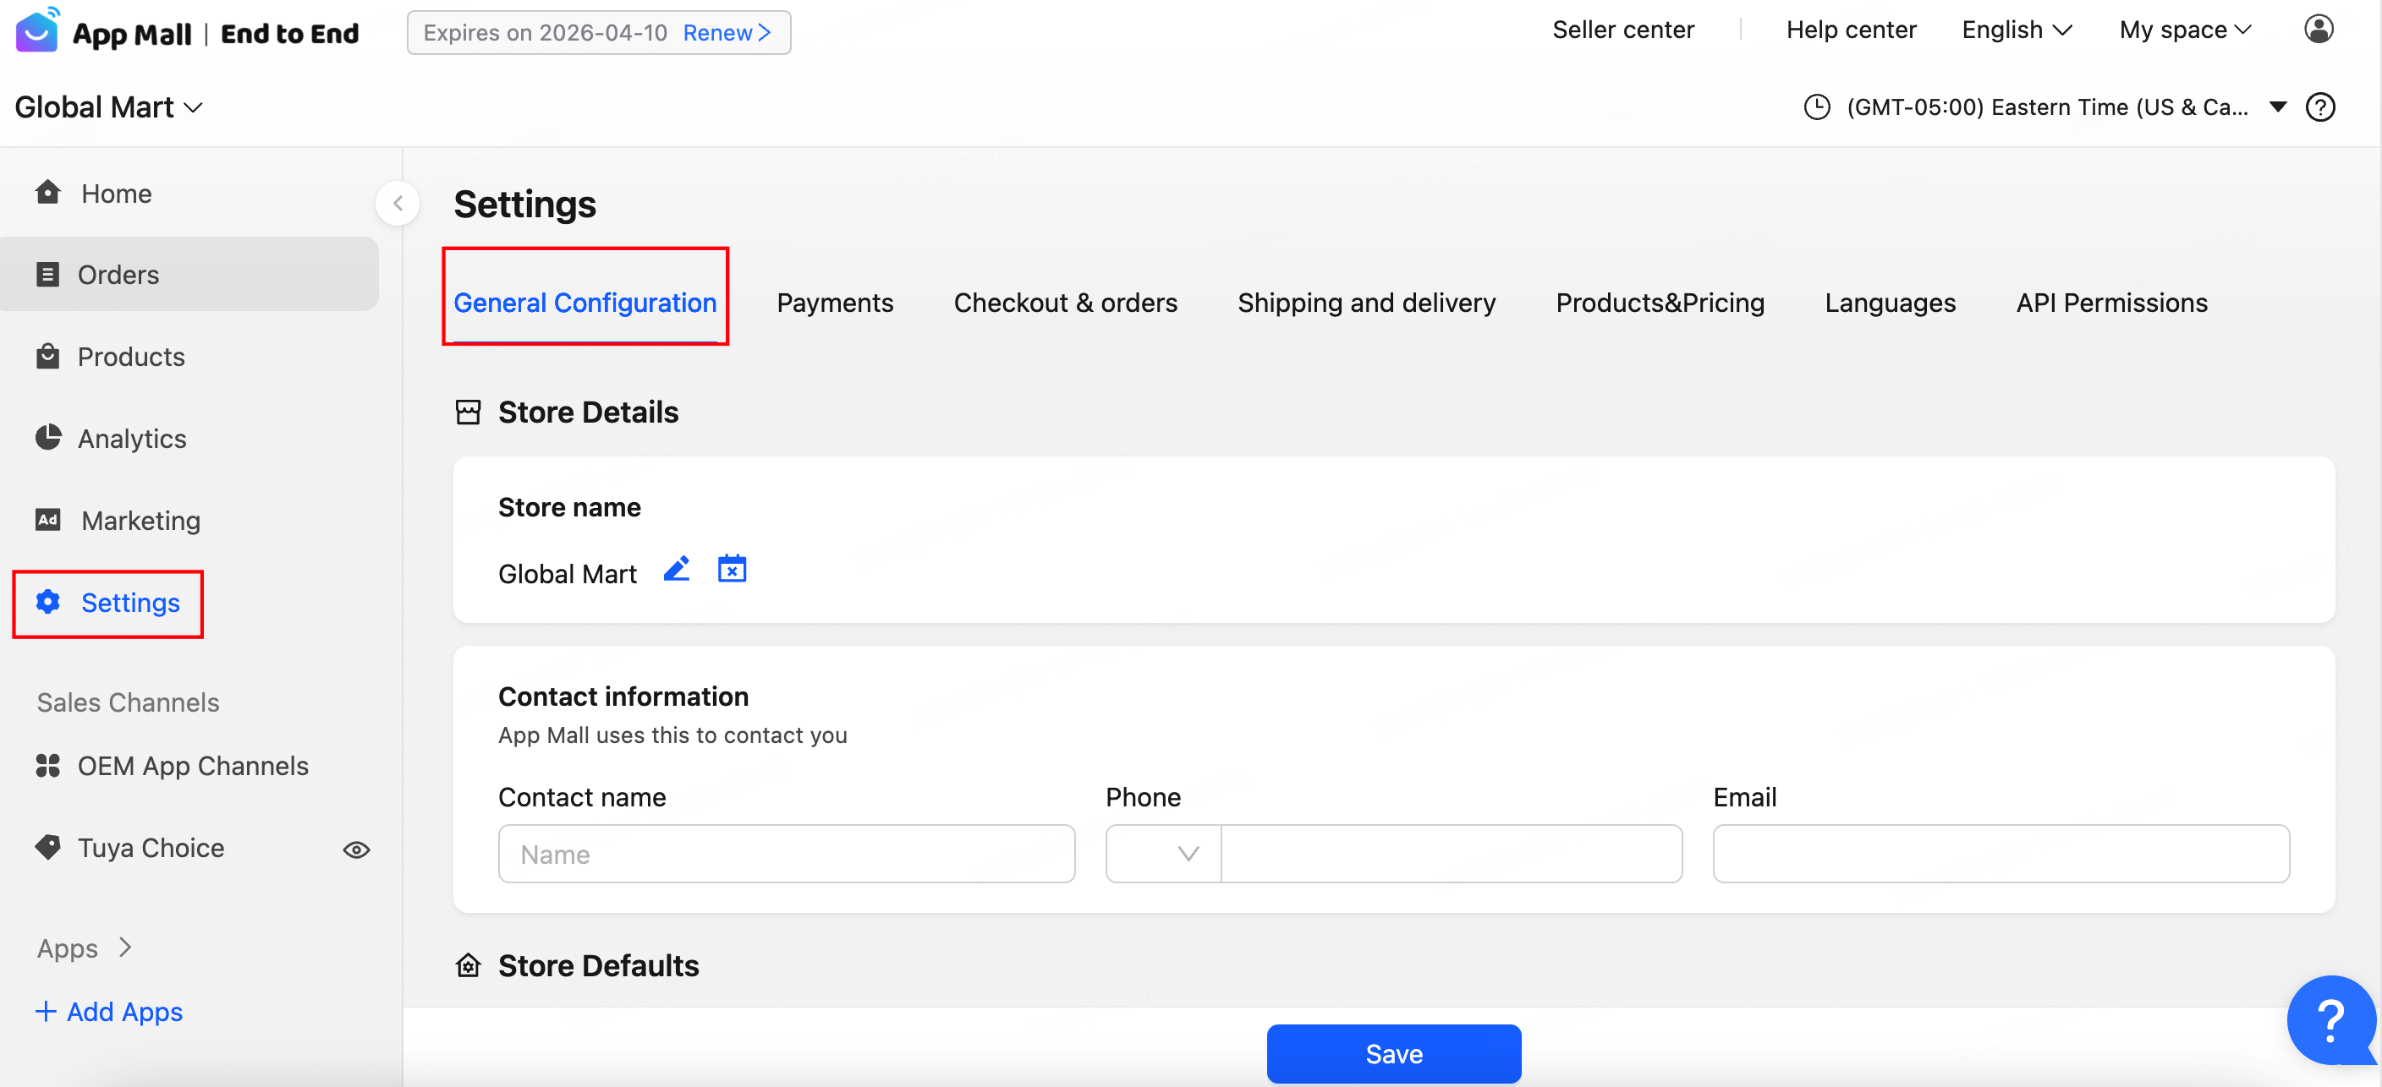Open Analytics from the sidebar

tap(131, 438)
